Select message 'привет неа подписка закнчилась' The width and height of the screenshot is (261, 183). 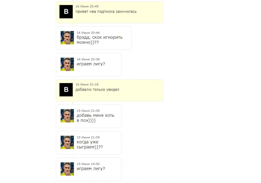click(106, 12)
